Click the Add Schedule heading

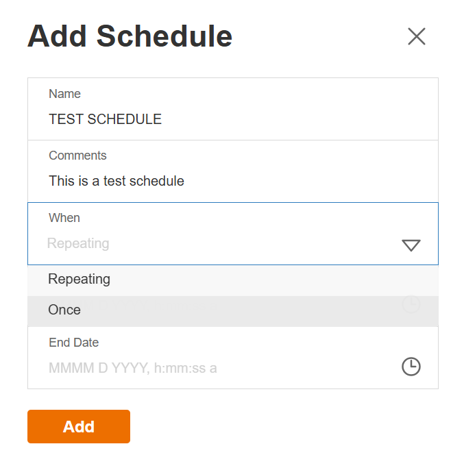click(130, 36)
